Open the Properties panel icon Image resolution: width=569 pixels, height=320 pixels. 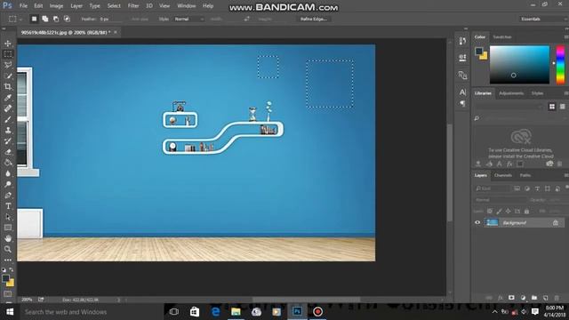pos(462,58)
